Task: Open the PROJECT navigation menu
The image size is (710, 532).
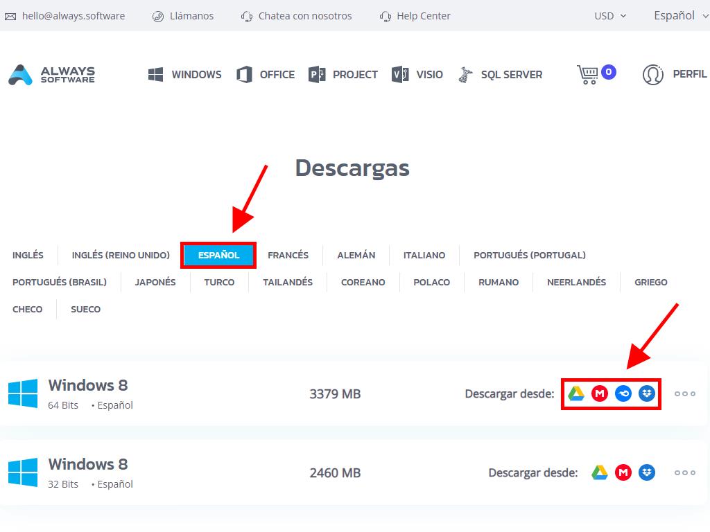Action: click(x=355, y=75)
